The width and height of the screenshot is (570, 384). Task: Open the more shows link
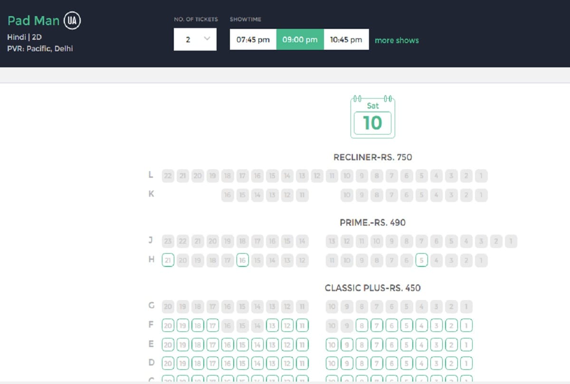[397, 40]
